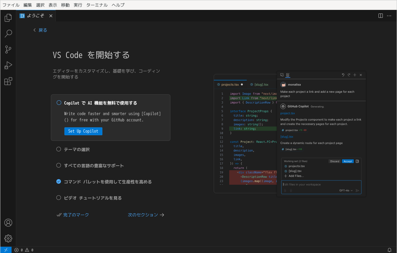Viewport: 397px width, 253px height.
Task: Open the 編集 menu
Action: 28,5
